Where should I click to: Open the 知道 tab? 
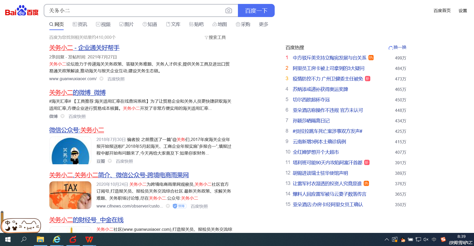click(150, 24)
